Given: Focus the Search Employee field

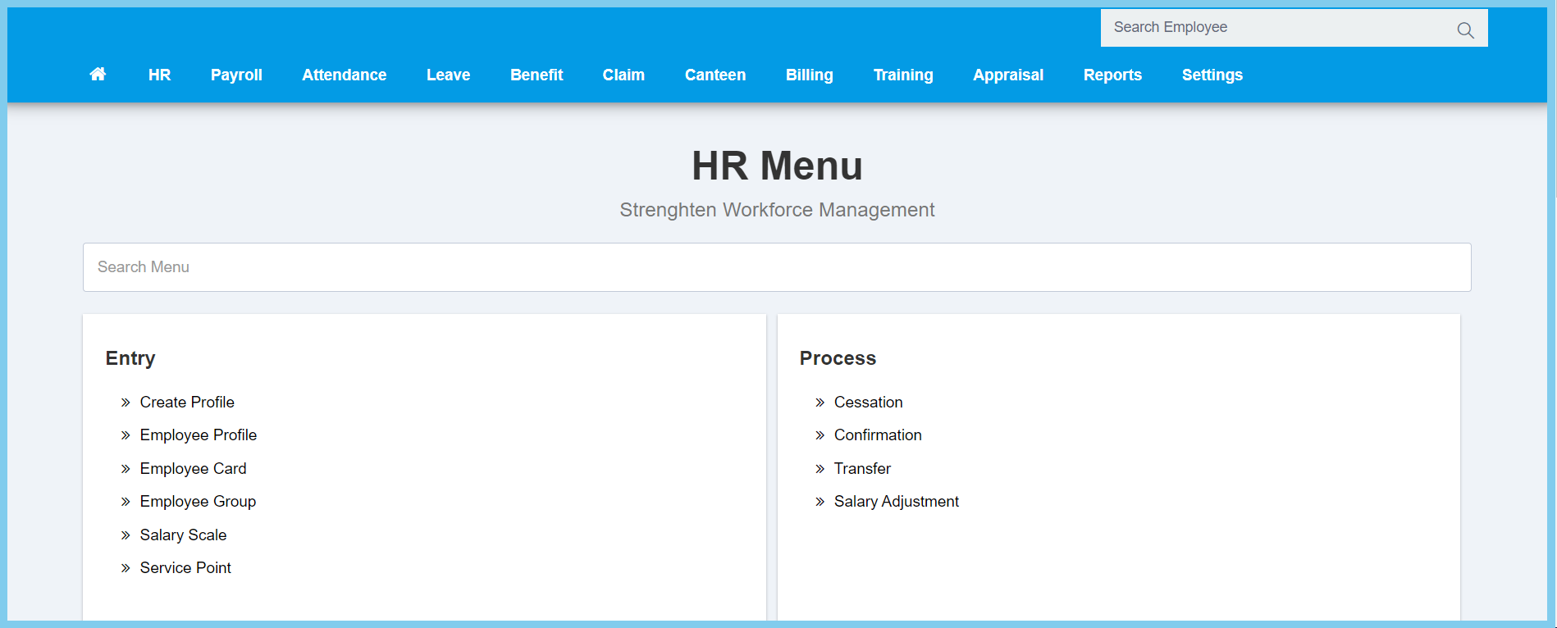Looking at the screenshot, I should coord(1276,28).
